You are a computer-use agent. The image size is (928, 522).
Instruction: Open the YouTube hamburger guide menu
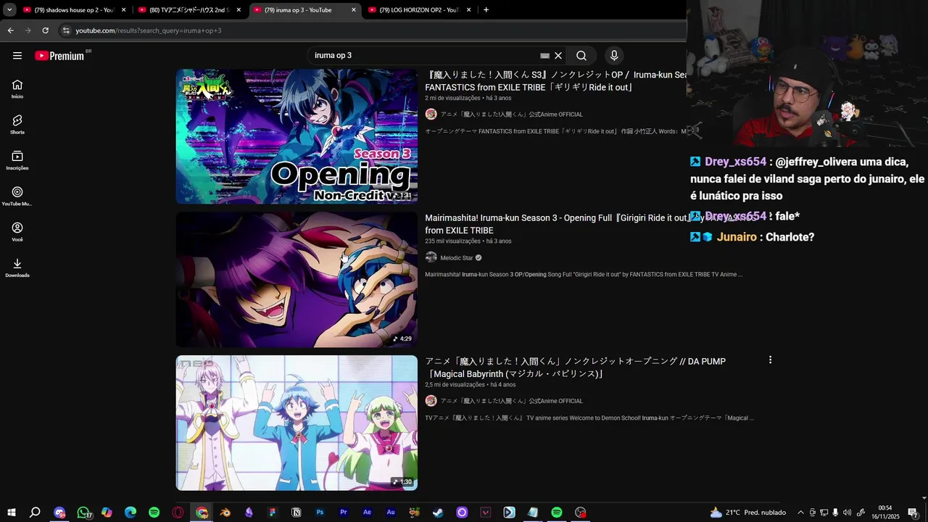tap(17, 56)
